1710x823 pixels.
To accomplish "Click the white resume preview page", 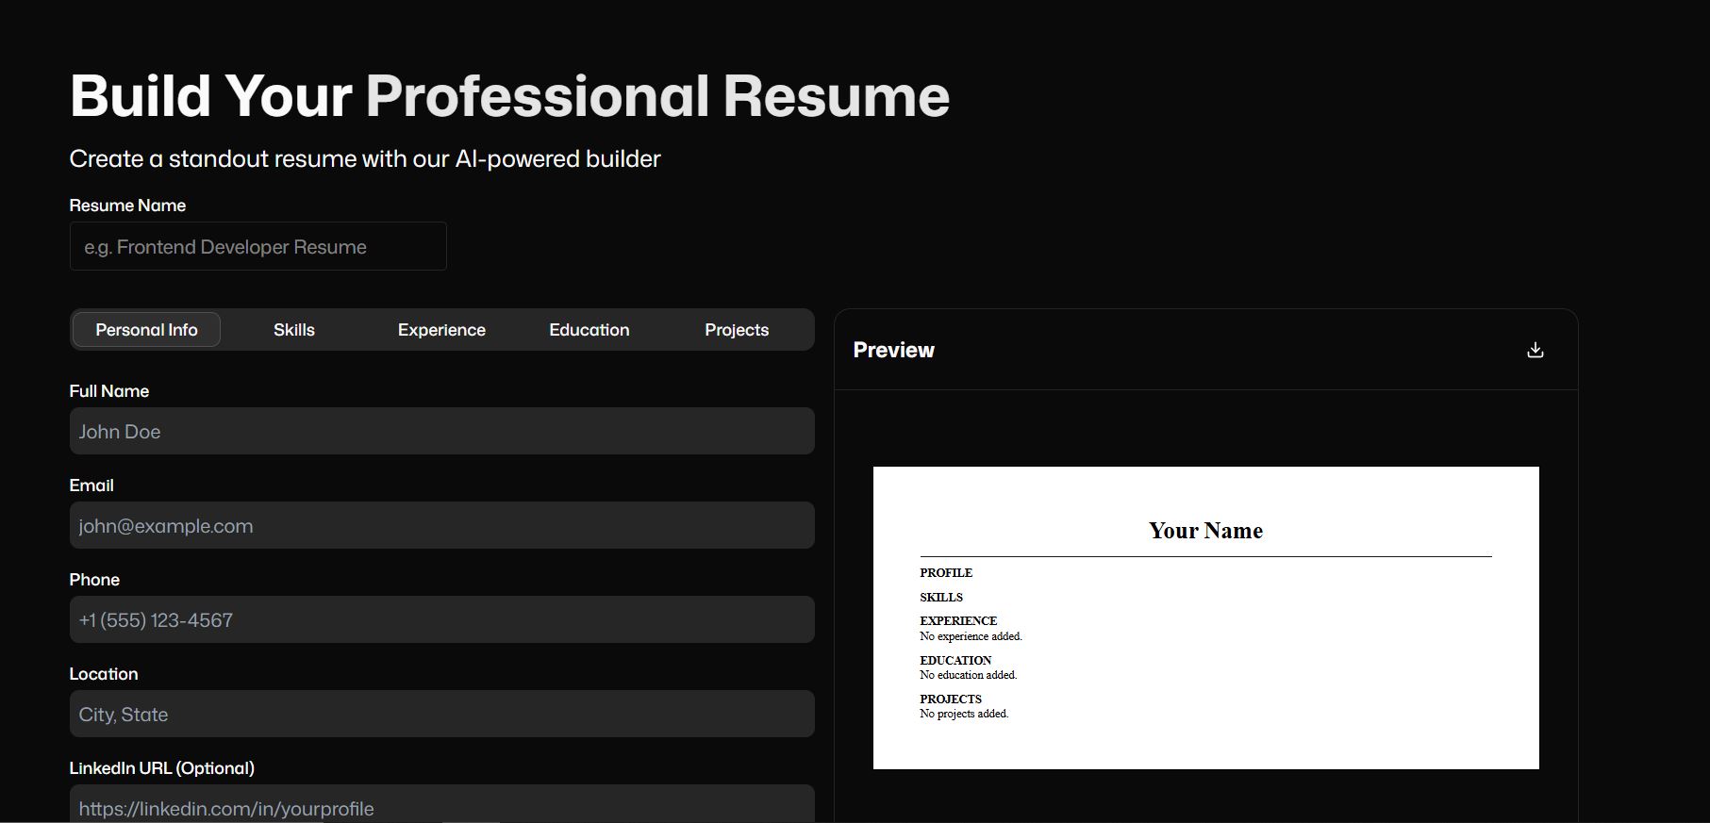I will pos(1205,617).
